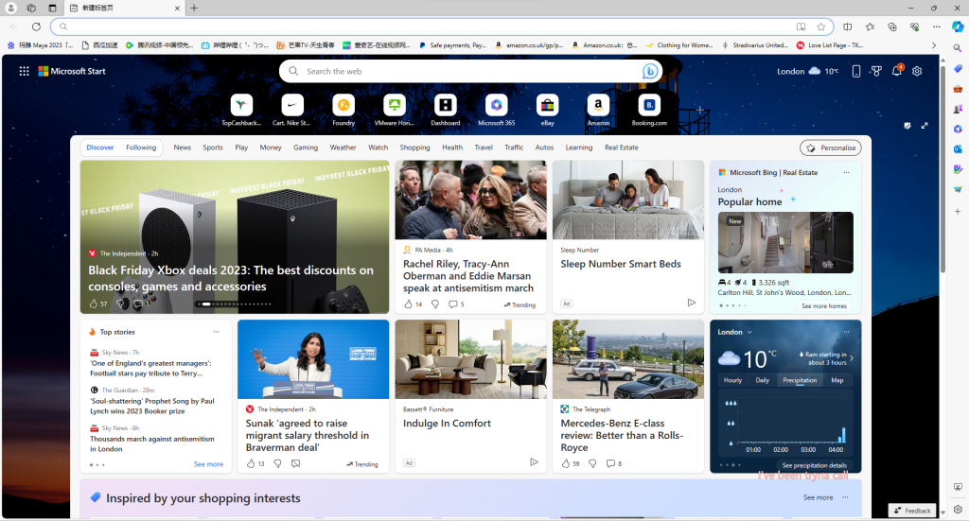Add this page to favorites star
969x521 pixels.
click(x=820, y=26)
